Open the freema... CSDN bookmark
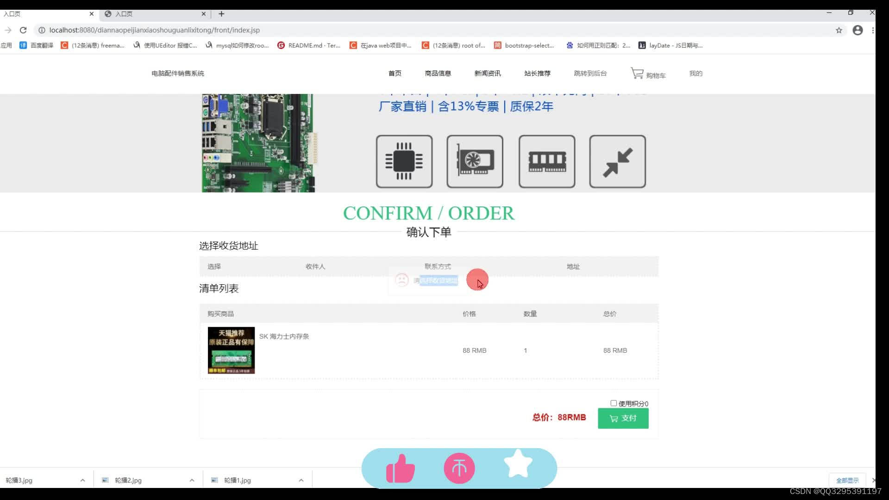889x500 pixels. 93,45
